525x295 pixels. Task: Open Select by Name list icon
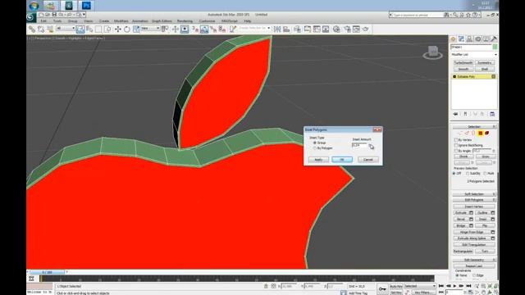pos(89,29)
